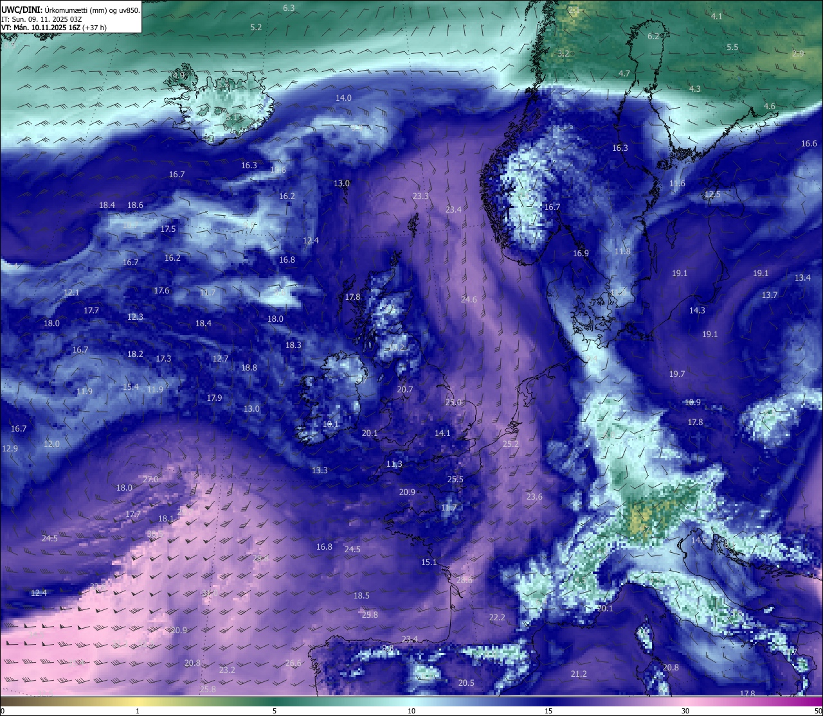This screenshot has width=823, height=716.
Task: Click the '18.2' map value
Action: 135,354
